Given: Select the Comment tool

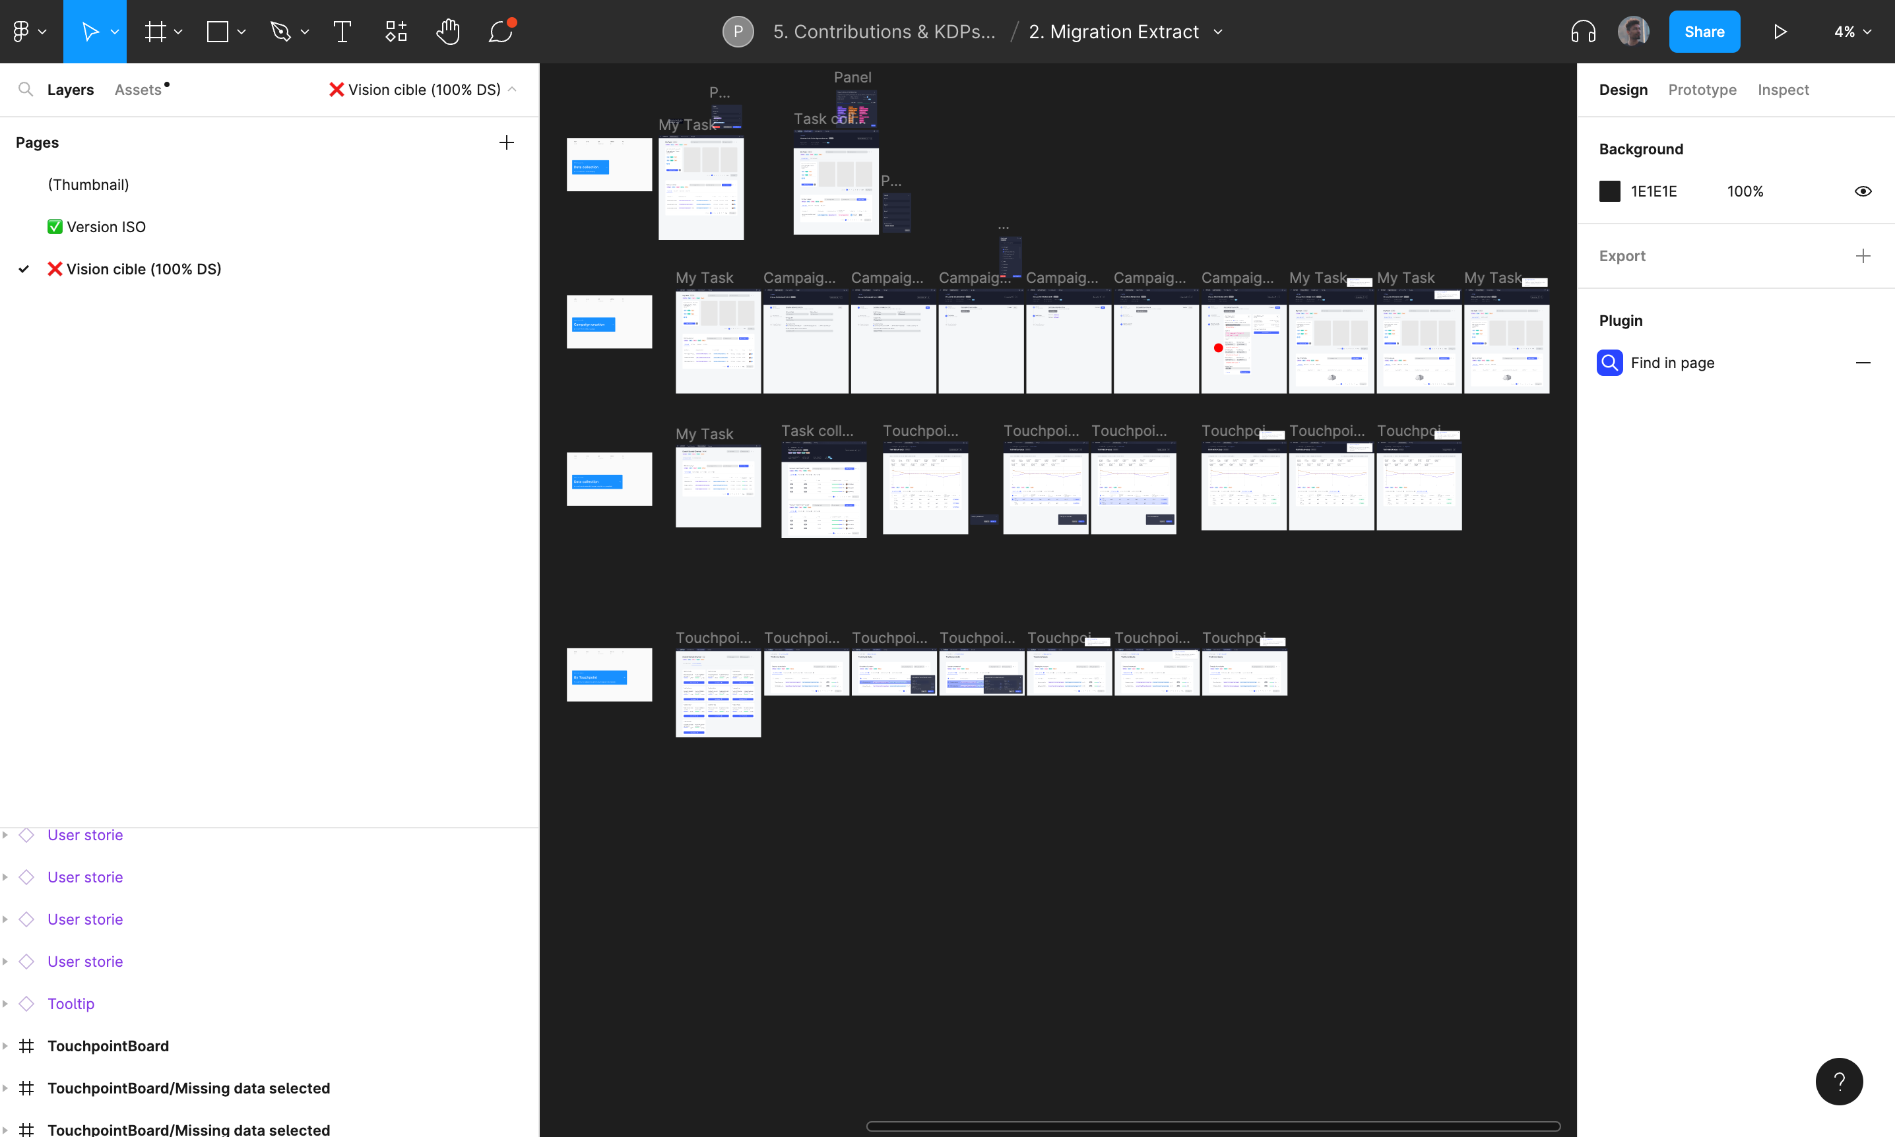Looking at the screenshot, I should click(500, 32).
